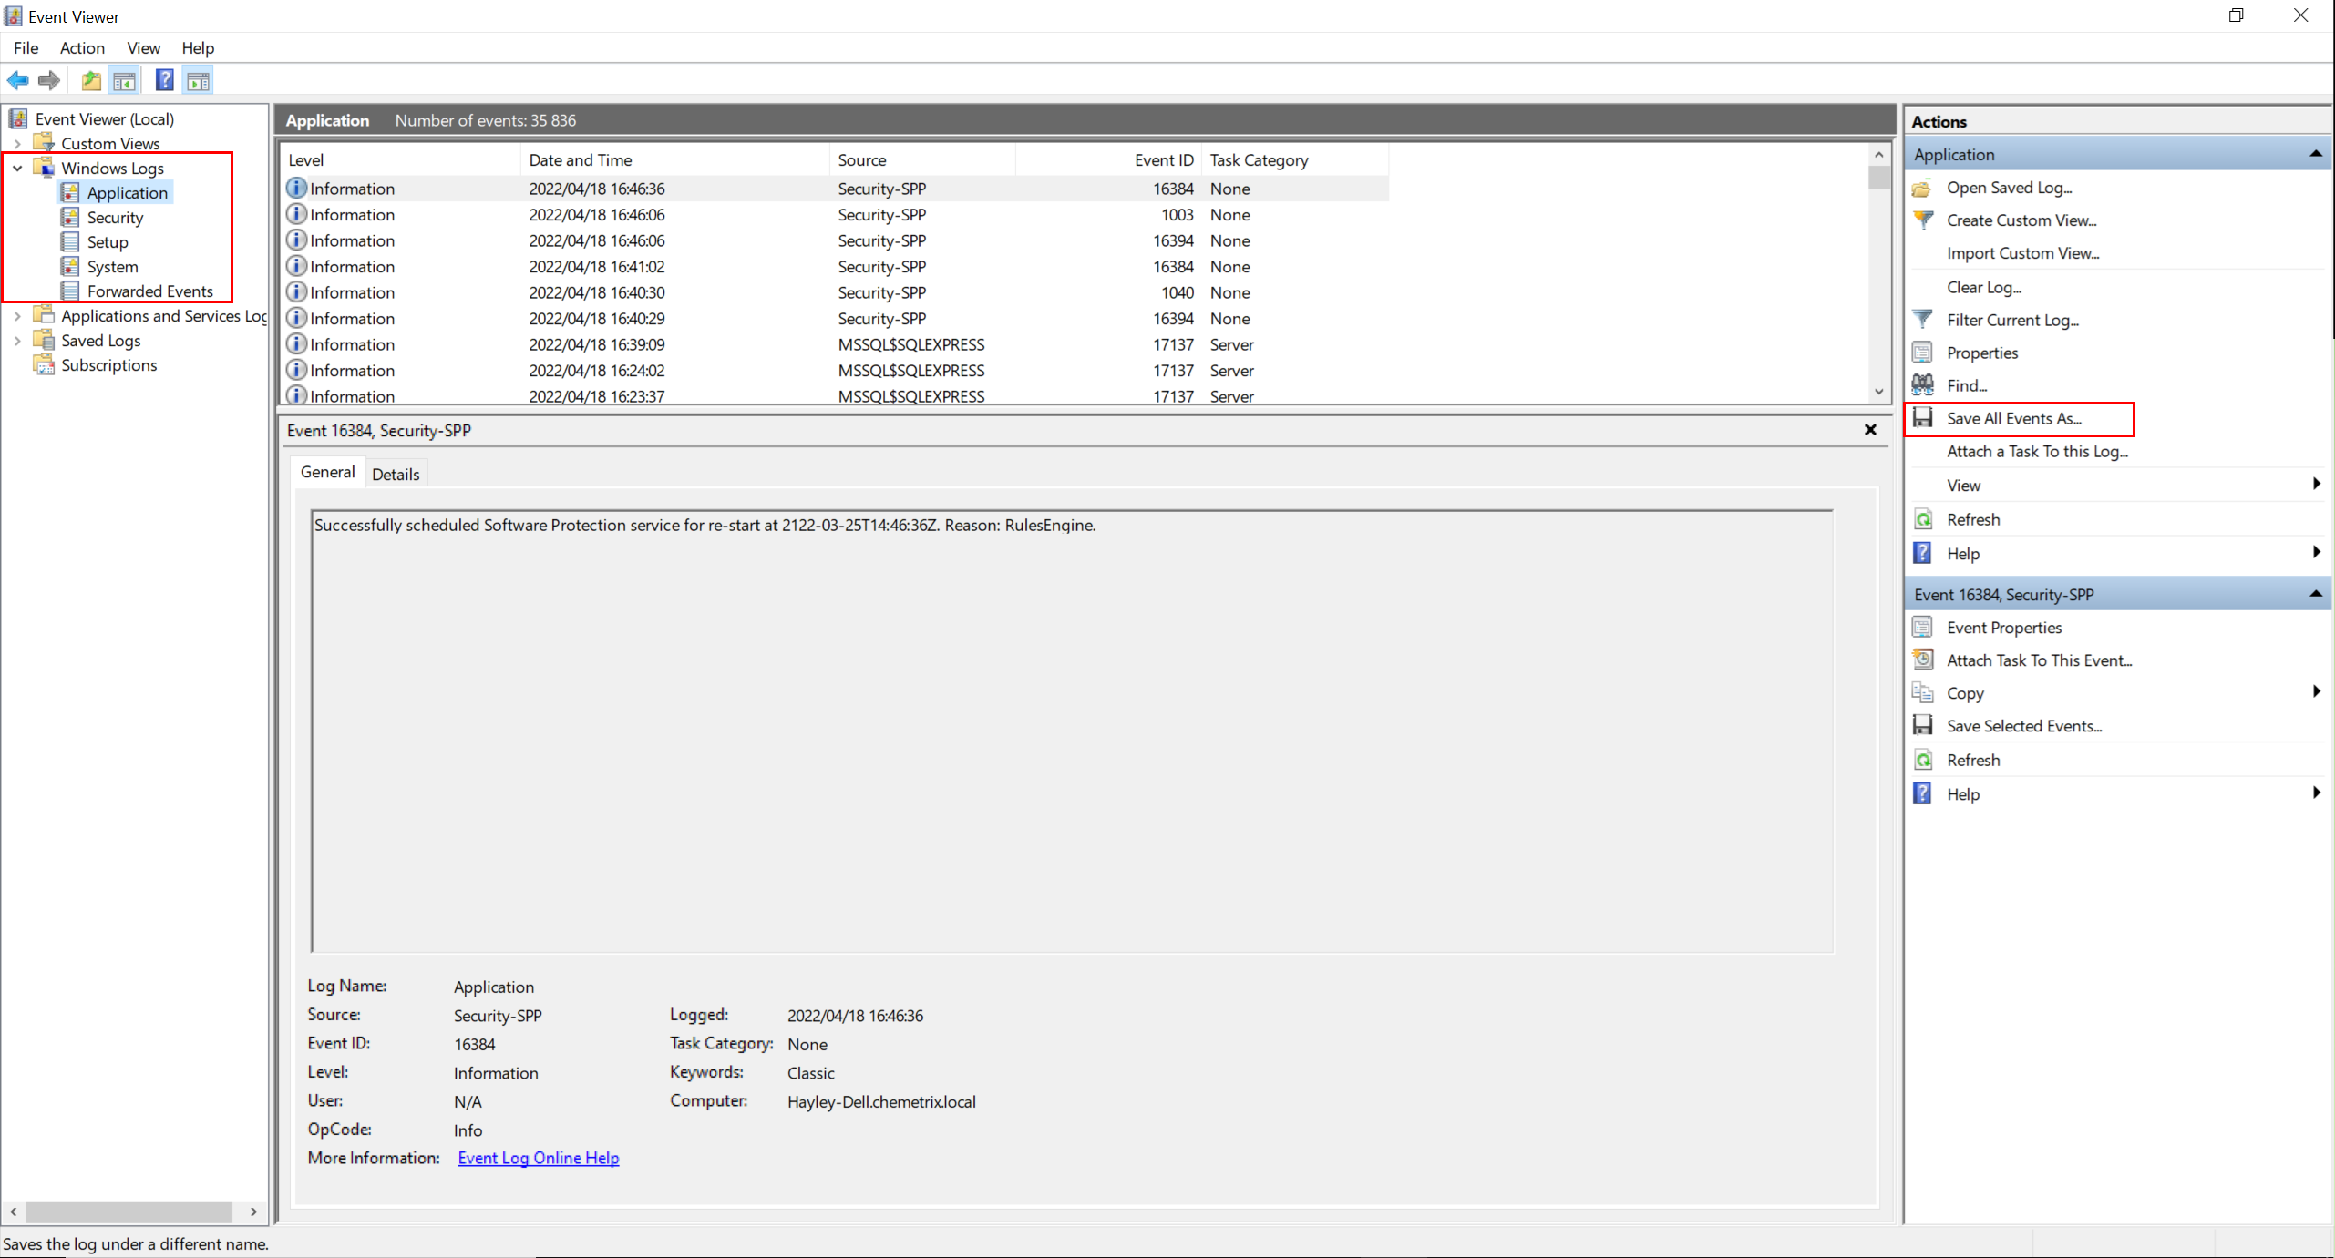
Task: Expand Applications and Services Logs node
Action: click(x=17, y=316)
